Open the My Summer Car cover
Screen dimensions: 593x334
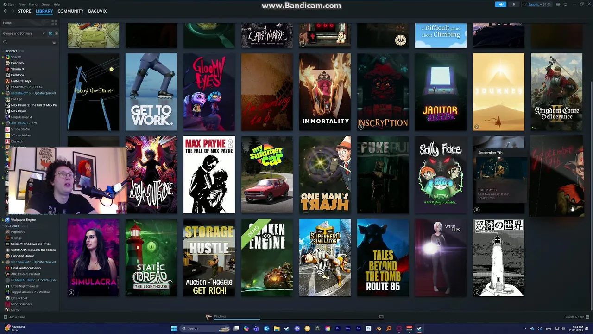click(267, 175)
